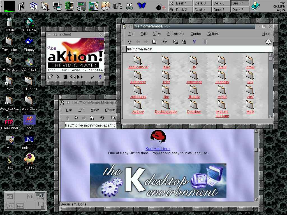Toggle the sticky pin on aKtion window
The height and width of the screenshot is (215, 287).
[55, 34]
